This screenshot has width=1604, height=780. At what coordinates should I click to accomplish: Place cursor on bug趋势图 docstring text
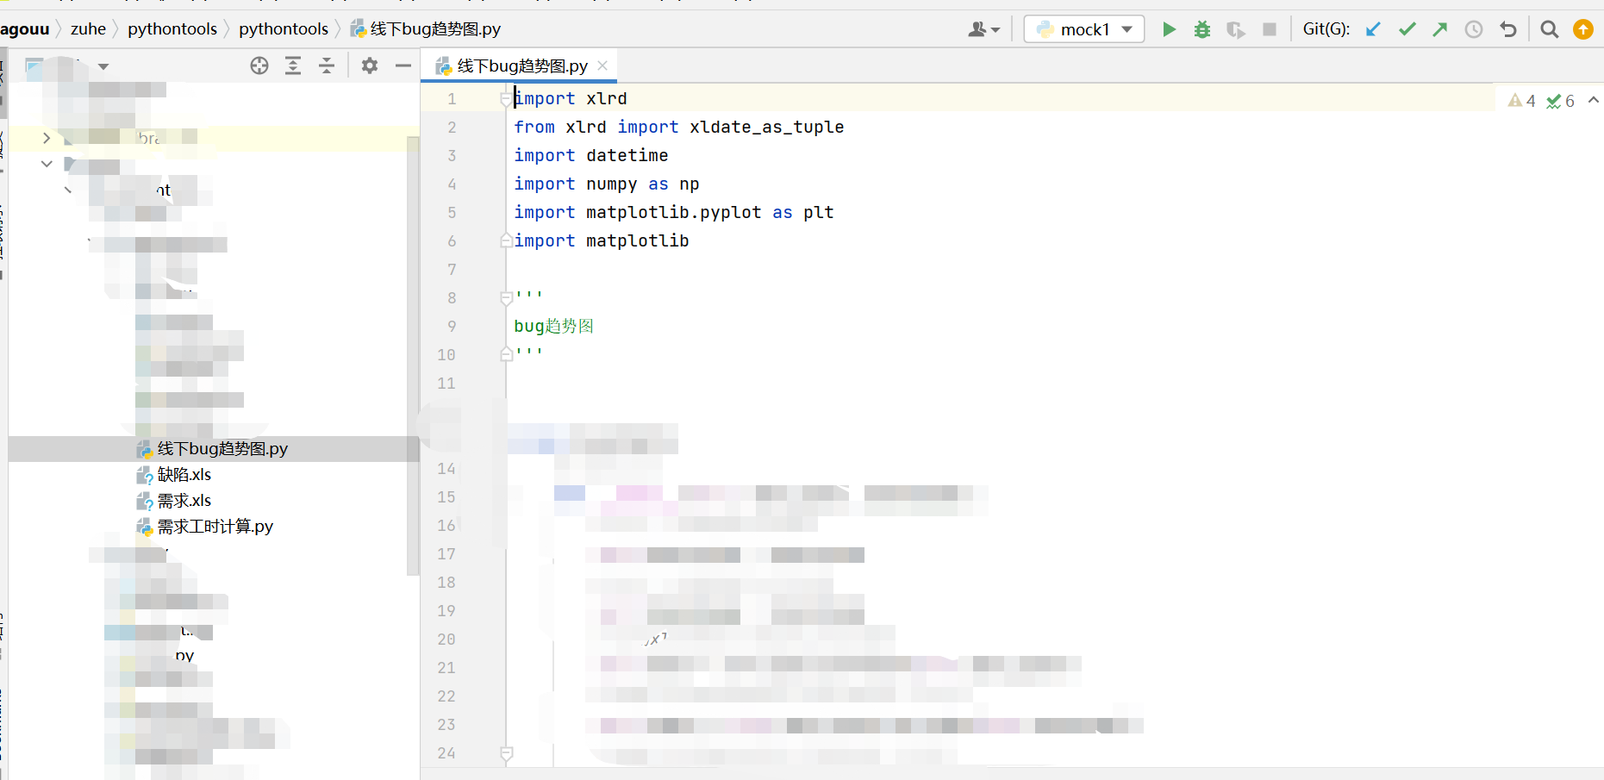(x=553, y=327)
